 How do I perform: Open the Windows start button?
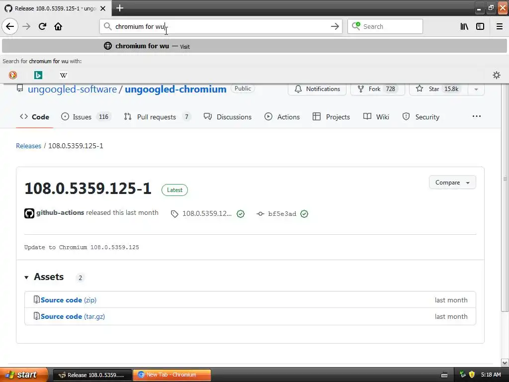[24, 375]
